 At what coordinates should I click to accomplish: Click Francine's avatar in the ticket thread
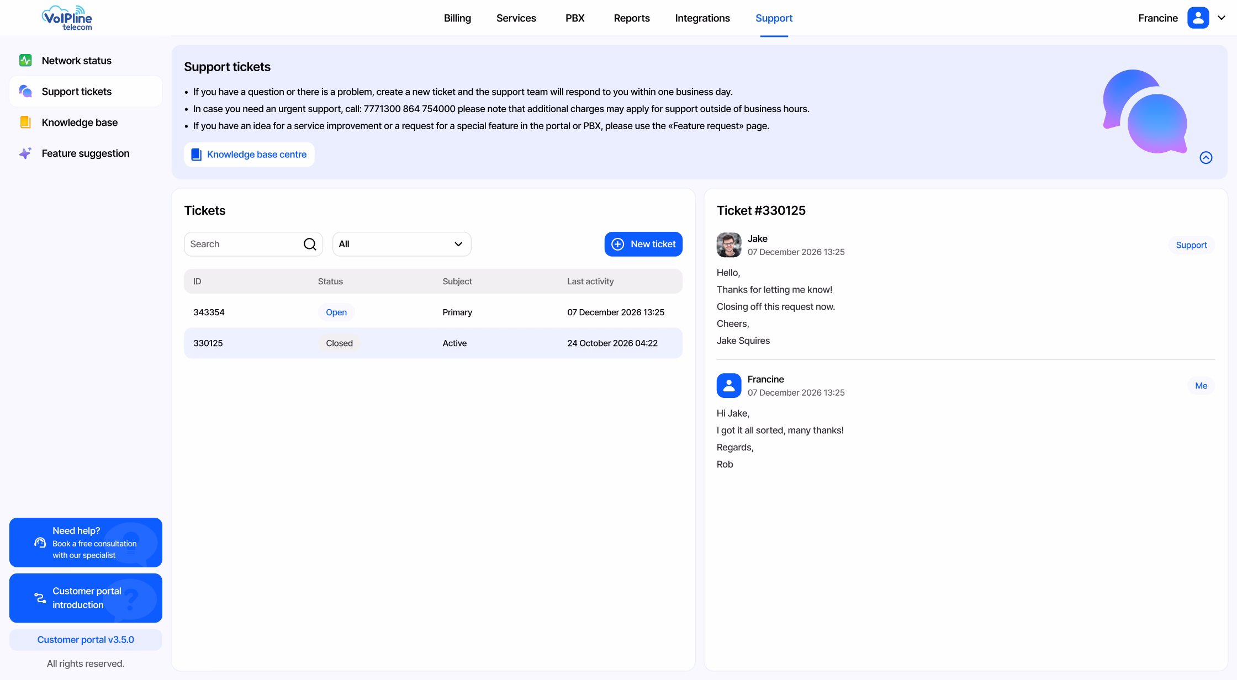[729, 385]
